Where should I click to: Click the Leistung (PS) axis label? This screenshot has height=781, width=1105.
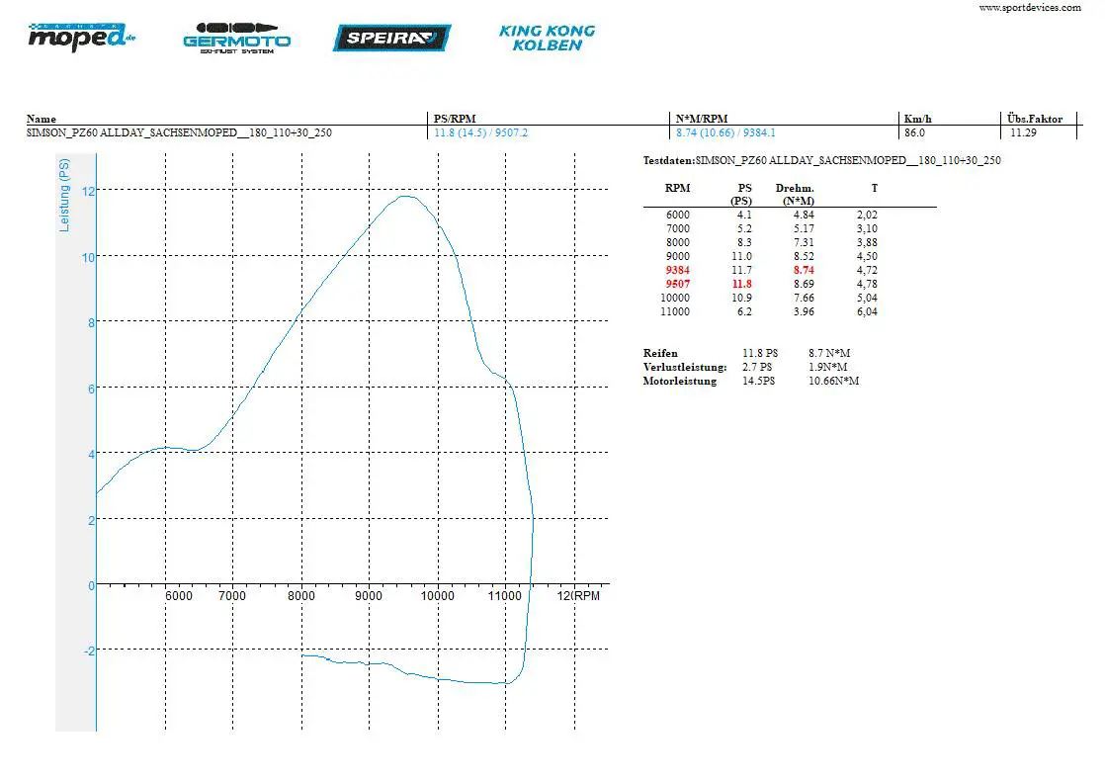[x=65, y=196]
